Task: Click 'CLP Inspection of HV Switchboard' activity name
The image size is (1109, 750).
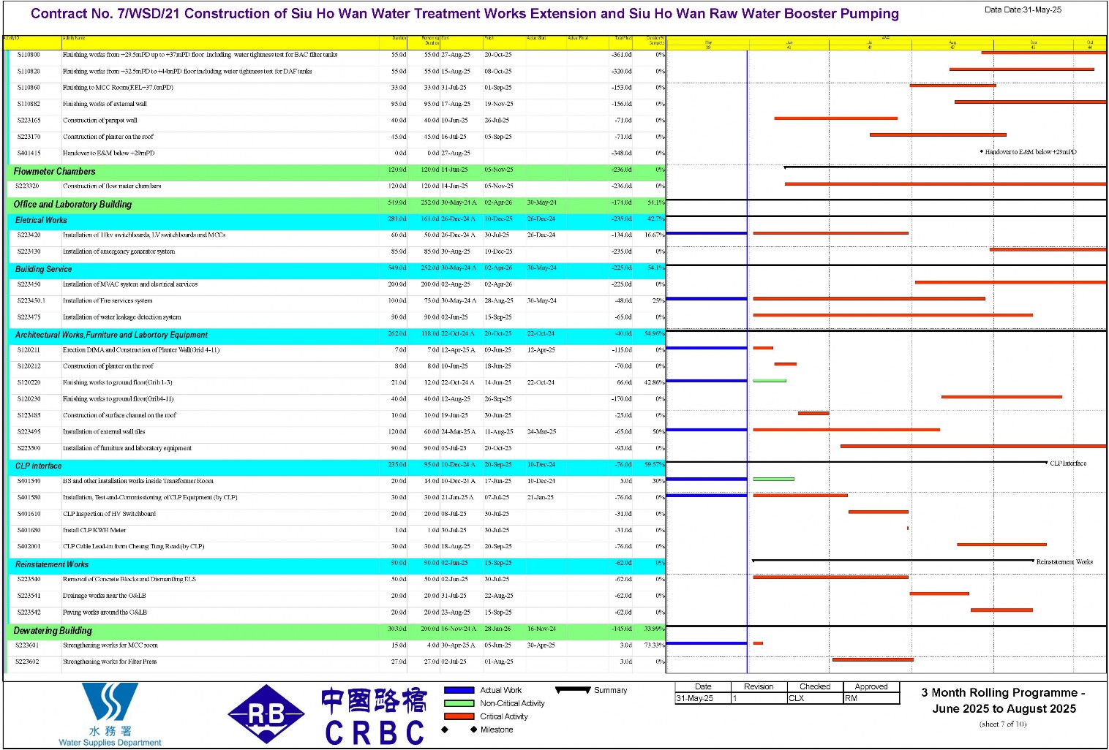Action: pos(109,514)
